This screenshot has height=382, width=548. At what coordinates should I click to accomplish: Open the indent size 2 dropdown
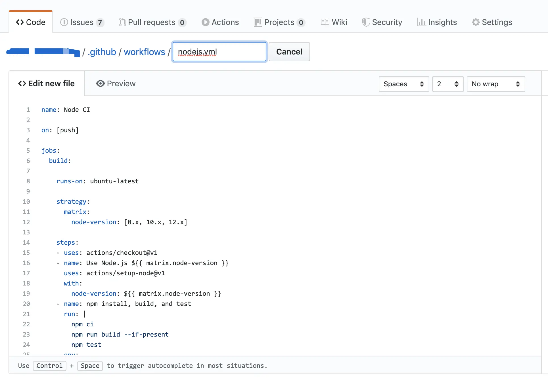(x=447, y=84)
